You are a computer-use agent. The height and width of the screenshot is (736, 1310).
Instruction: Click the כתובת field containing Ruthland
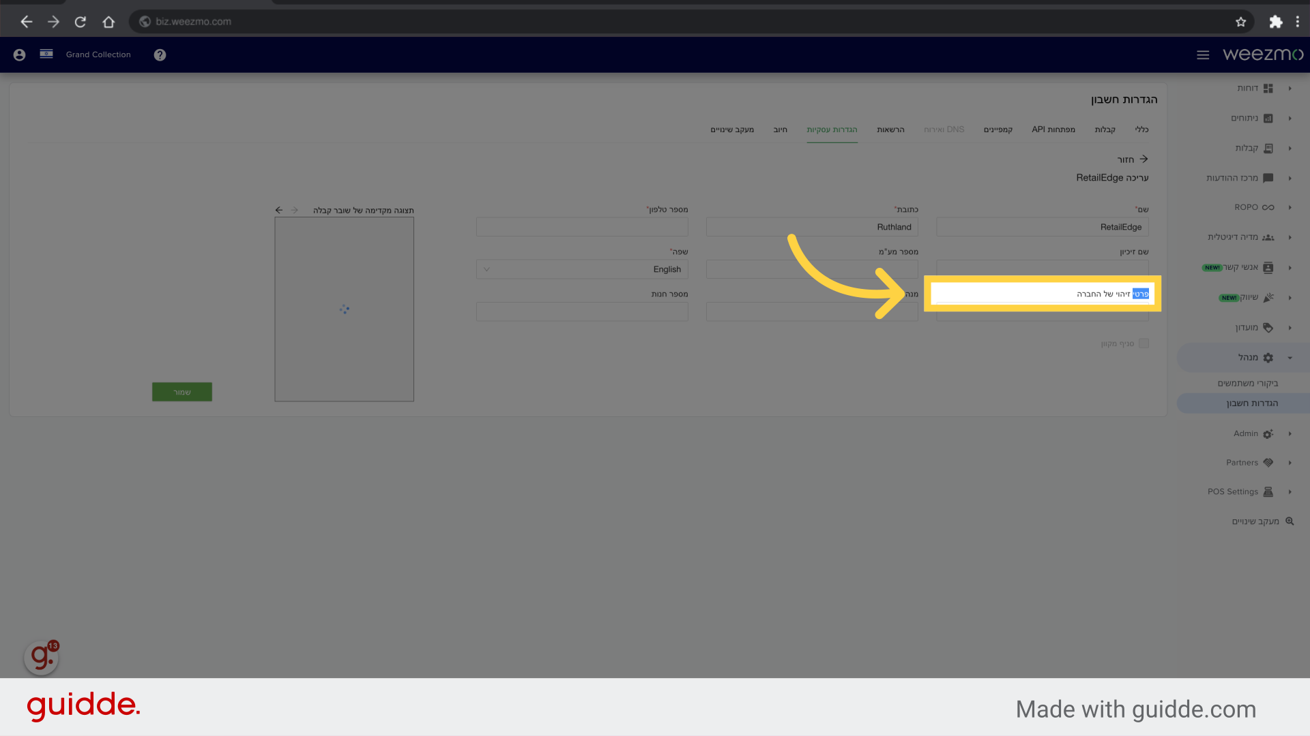click(812, 227)
